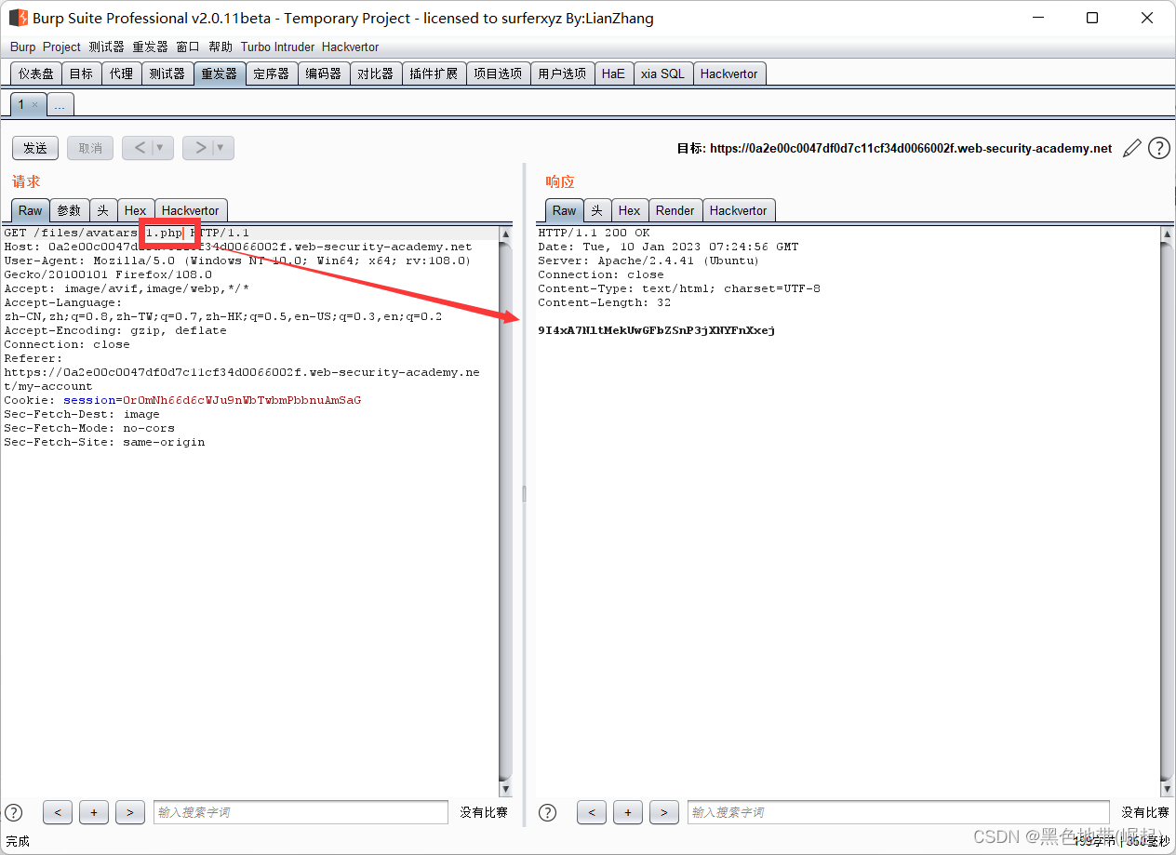Select the request 参数 tab

[70, 210]
